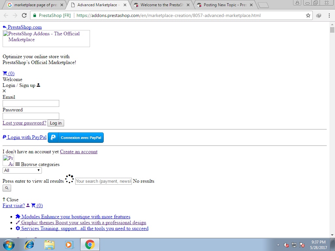This screenshot has width=335, height=251.
Task: Open Modules puzzle-piece link
Action: (x=73, y=217)
